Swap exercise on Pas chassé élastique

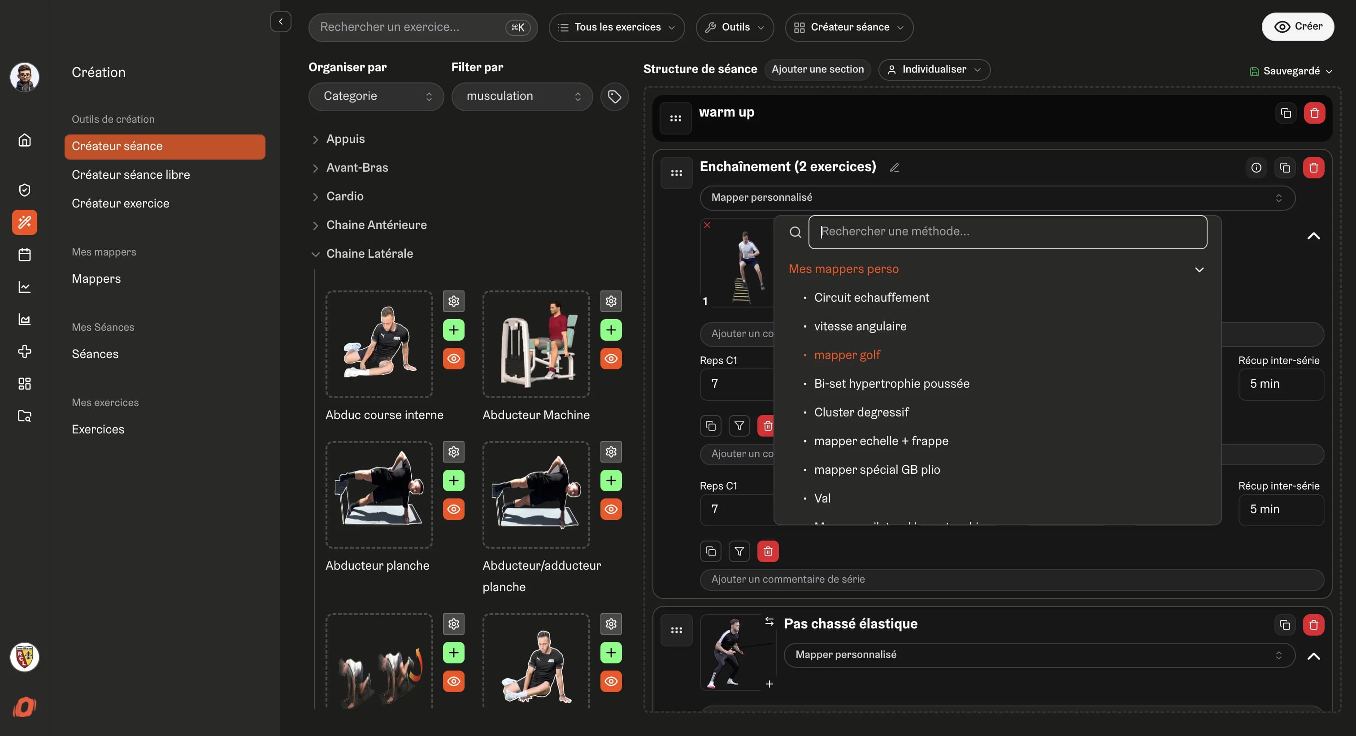tap(769, 621)
